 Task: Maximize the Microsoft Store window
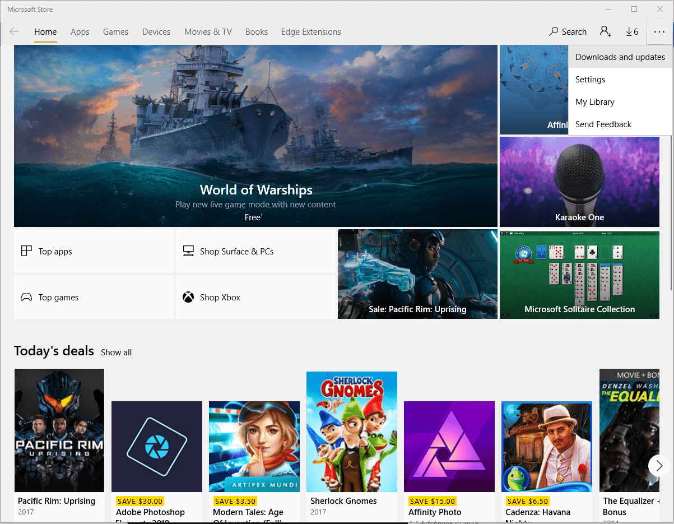(x=634, y=9)
